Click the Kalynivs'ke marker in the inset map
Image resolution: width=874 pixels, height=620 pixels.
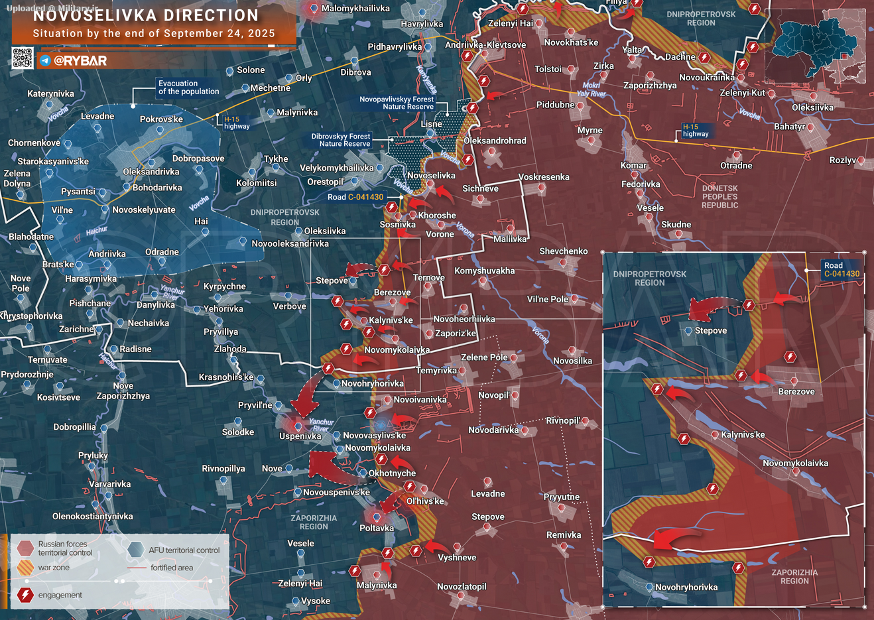[715, 435]
